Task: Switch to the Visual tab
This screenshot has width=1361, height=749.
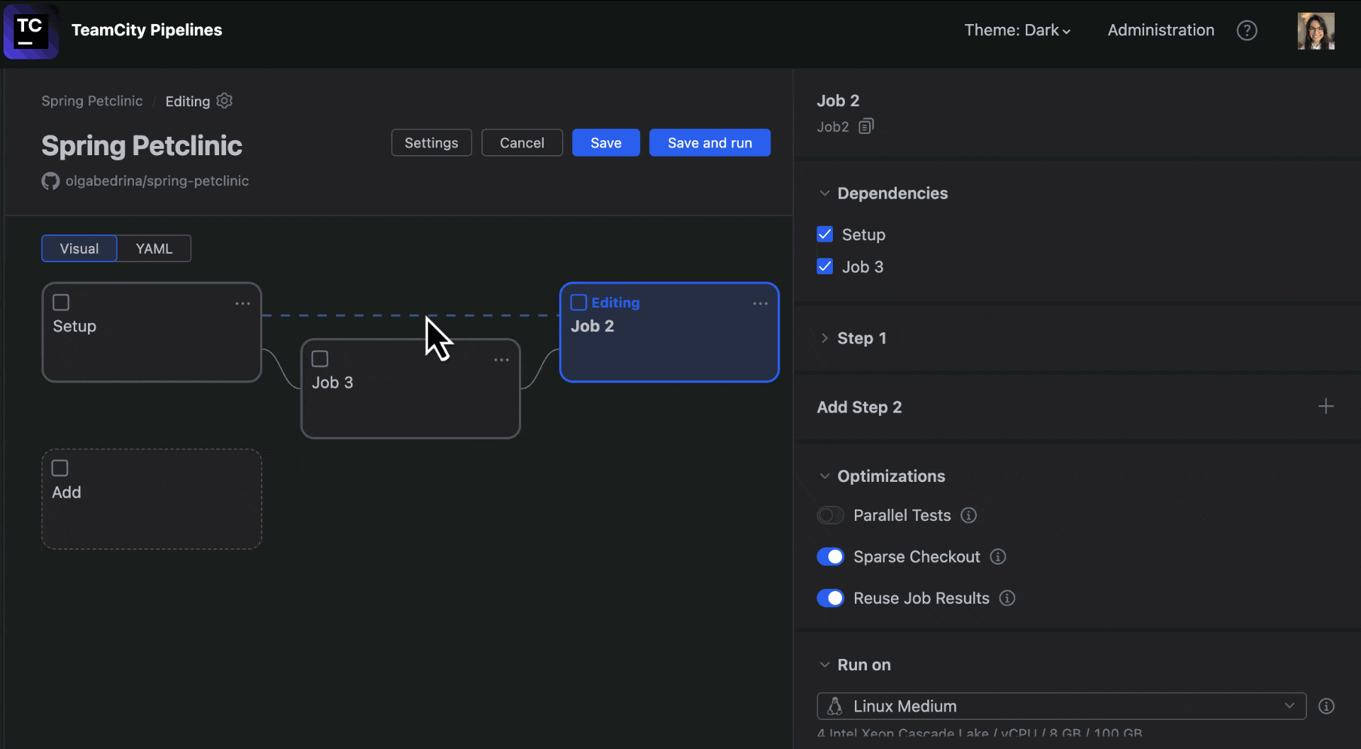Action: coord(79,249)
